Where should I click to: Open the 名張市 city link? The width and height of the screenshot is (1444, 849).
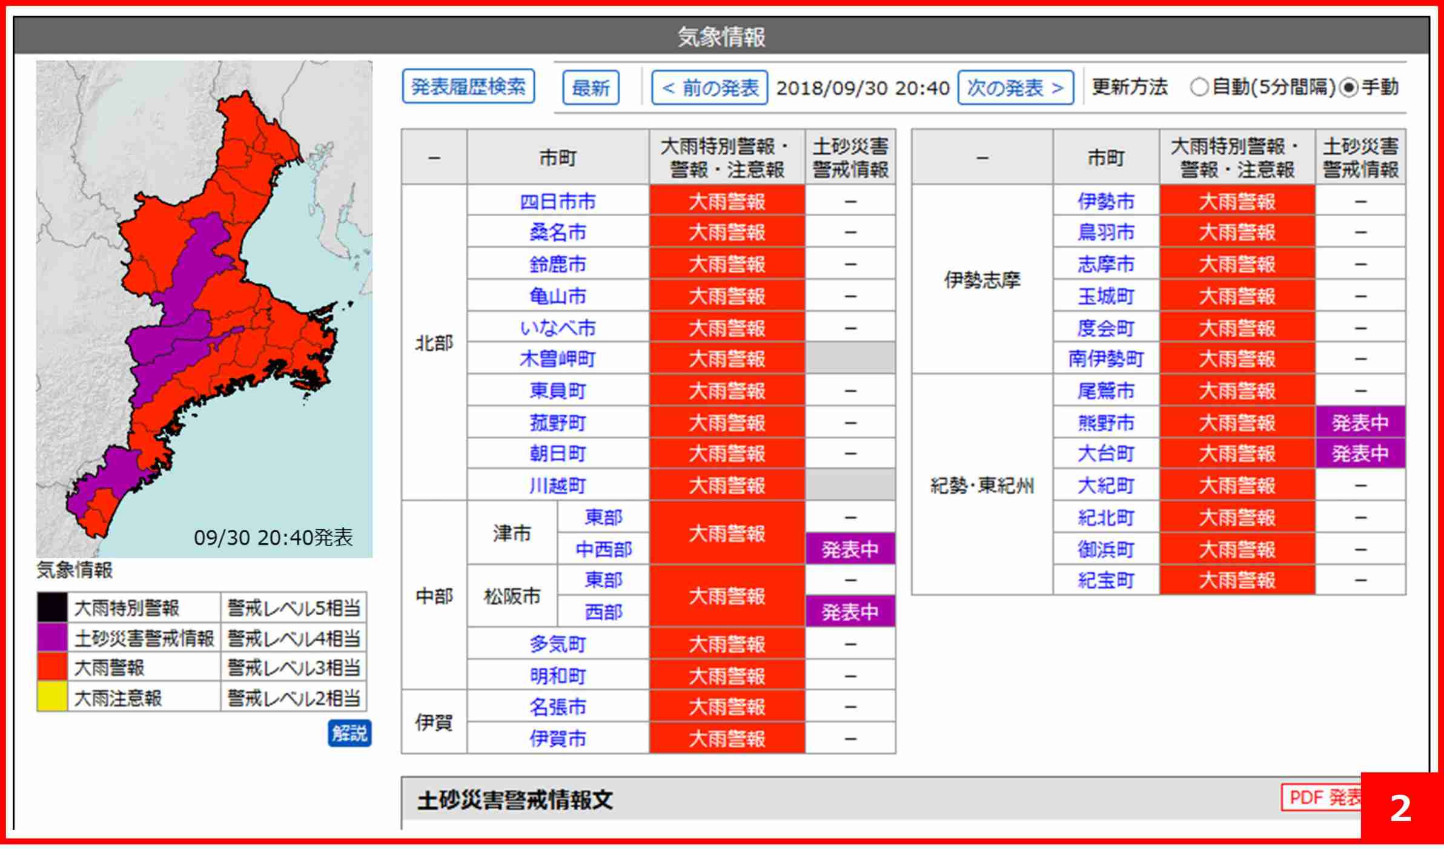point(557,707)
